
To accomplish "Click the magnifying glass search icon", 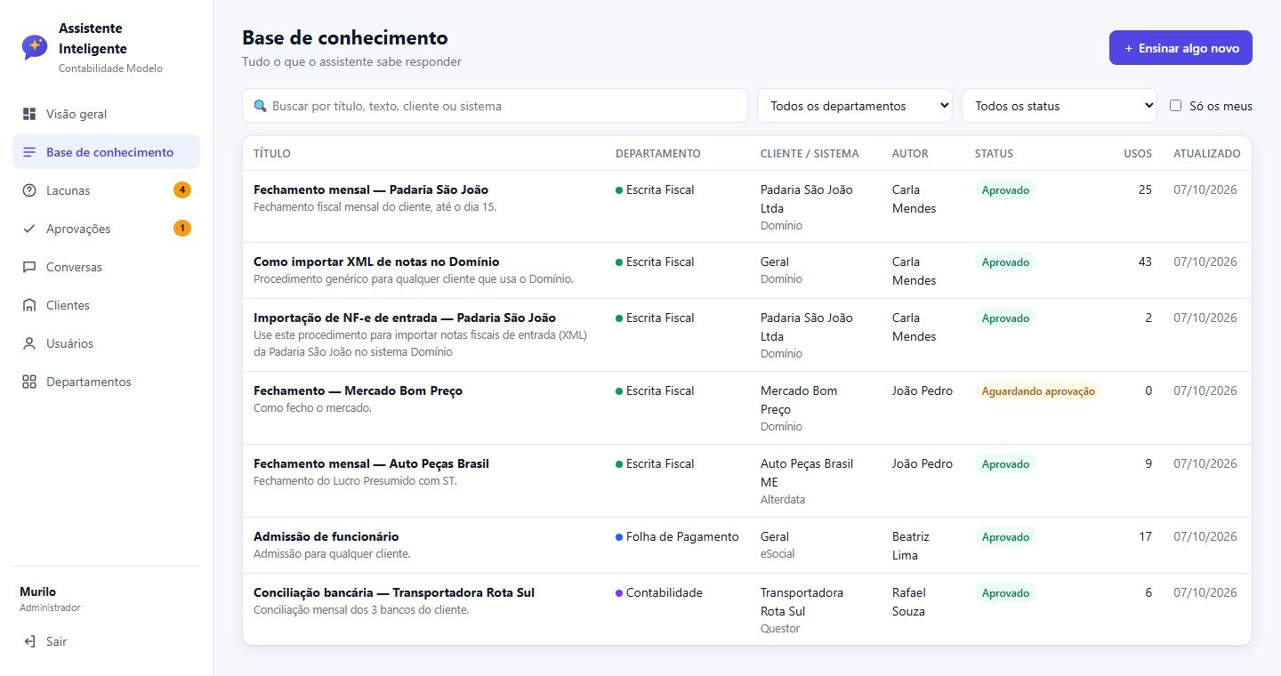I will tap(261, 106).
